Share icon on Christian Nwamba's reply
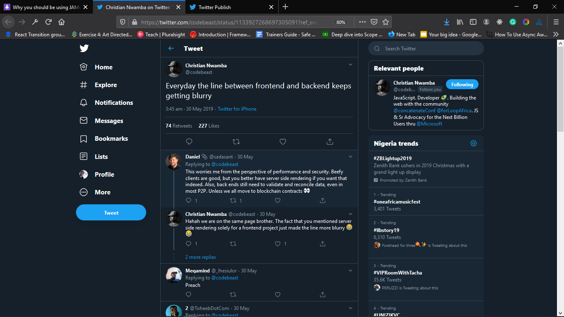 [322, 244]
